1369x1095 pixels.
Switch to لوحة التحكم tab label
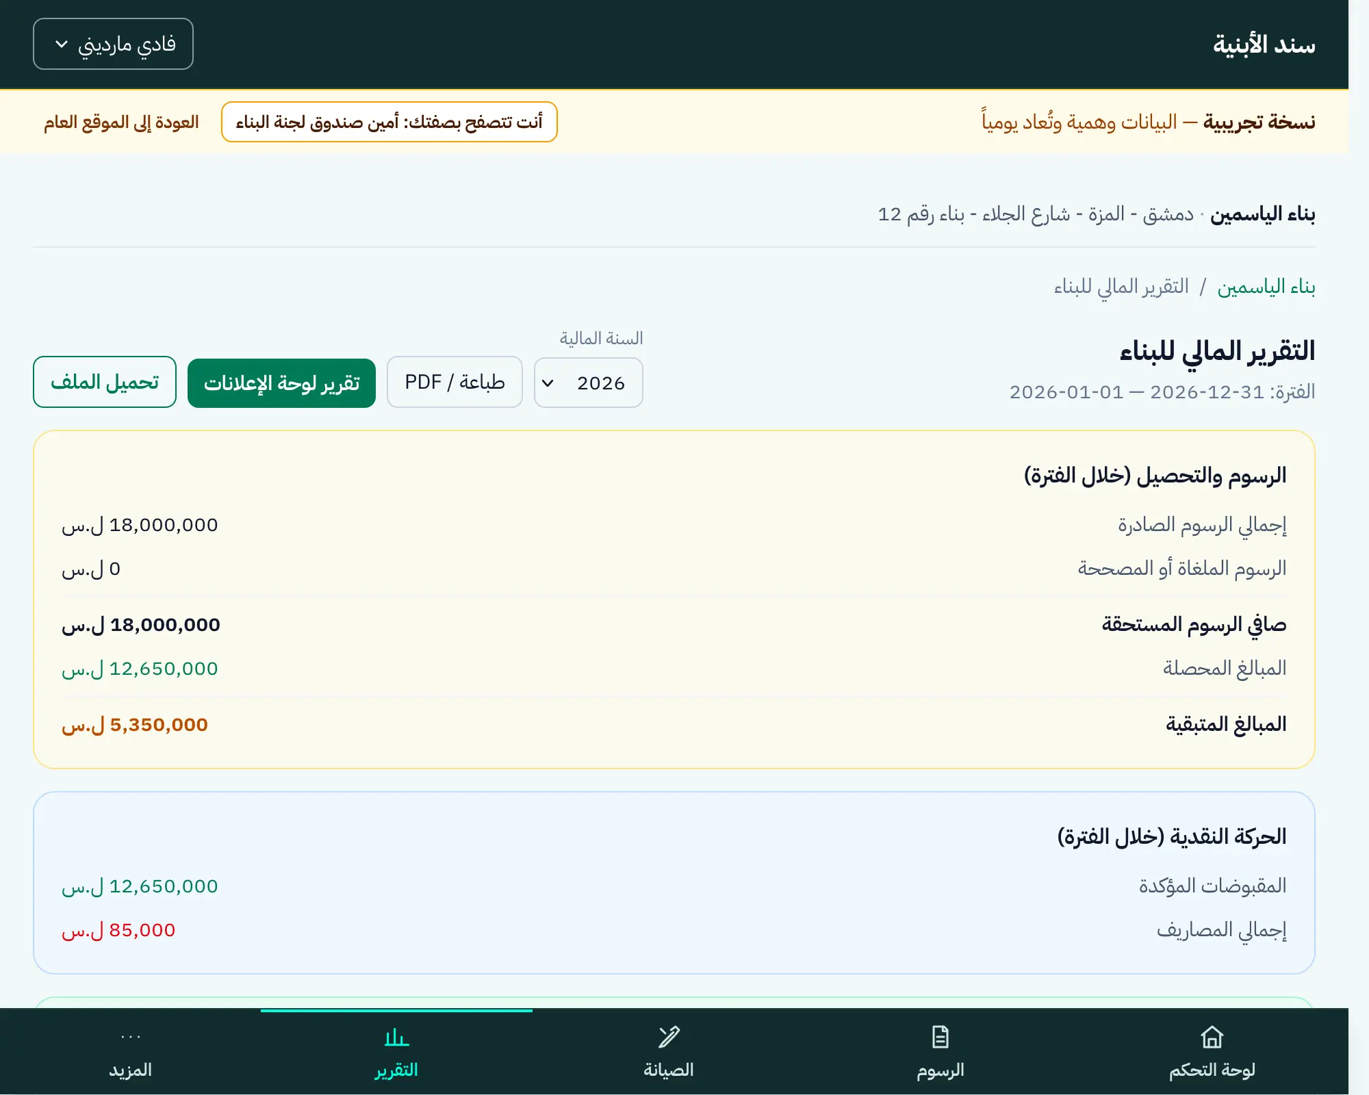click(x=1212, y=1070)
